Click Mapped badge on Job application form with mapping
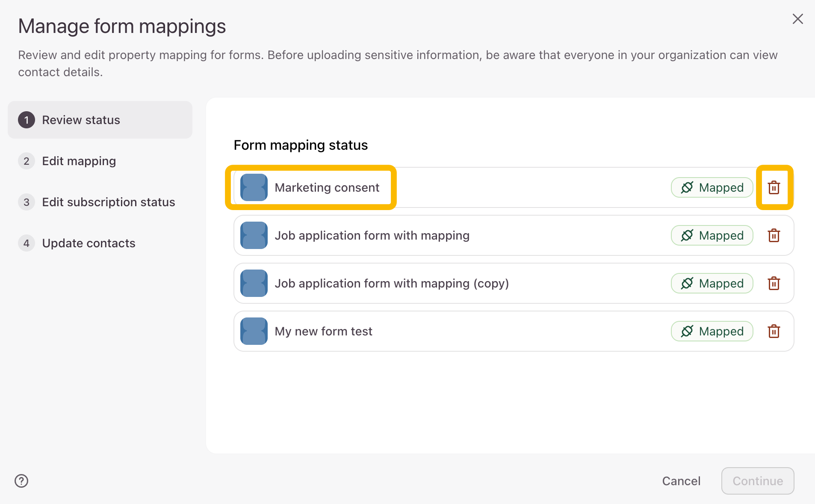The height and width of the screenshot is (504, 815). coord(712,236)
